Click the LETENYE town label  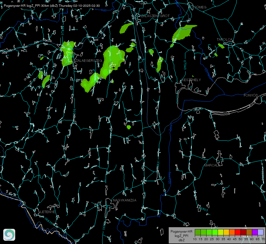click(x=48, y=212)
